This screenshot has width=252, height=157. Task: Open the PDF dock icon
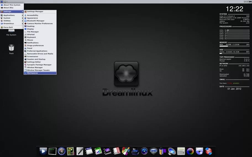click(117, 151)
